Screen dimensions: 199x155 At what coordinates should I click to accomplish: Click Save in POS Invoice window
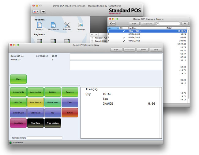[x=156, y=50]
